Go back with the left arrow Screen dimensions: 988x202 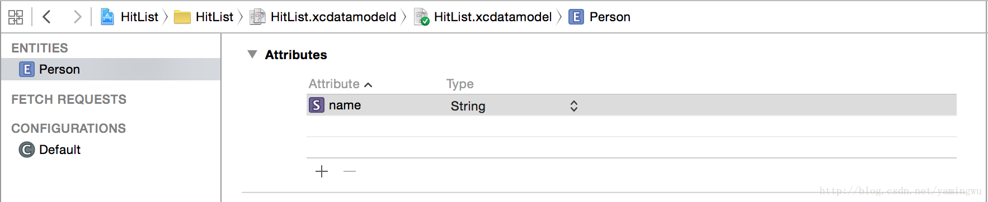(x=47, y=17)
